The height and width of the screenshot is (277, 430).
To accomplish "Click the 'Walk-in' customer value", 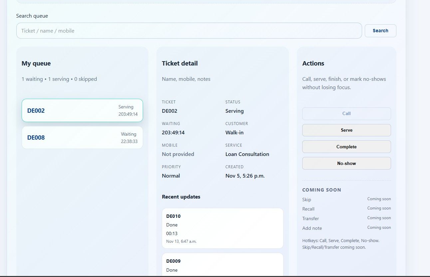I will point(235,133).
